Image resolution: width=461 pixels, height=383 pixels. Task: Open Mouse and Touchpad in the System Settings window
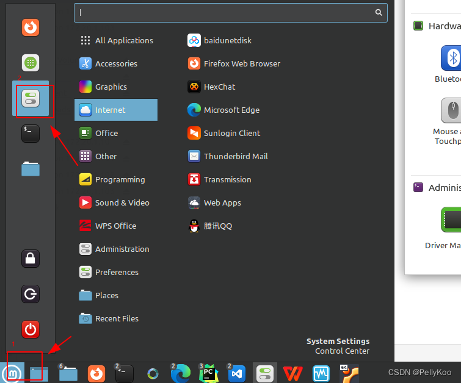pyautogui.click(x=448, y=121)
